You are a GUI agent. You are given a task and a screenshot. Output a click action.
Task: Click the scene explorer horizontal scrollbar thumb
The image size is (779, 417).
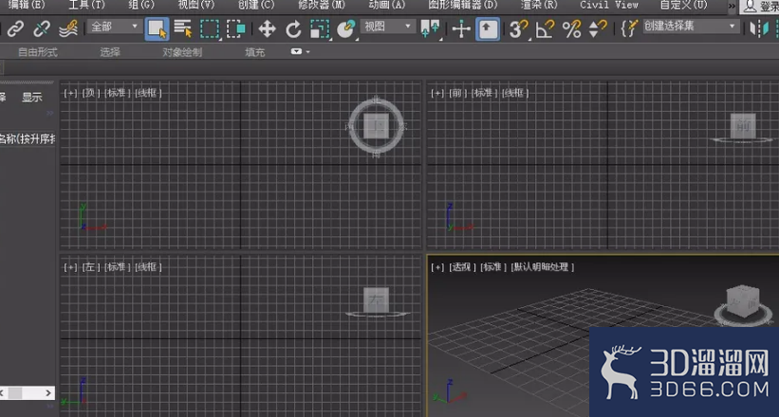coord(15,392)
